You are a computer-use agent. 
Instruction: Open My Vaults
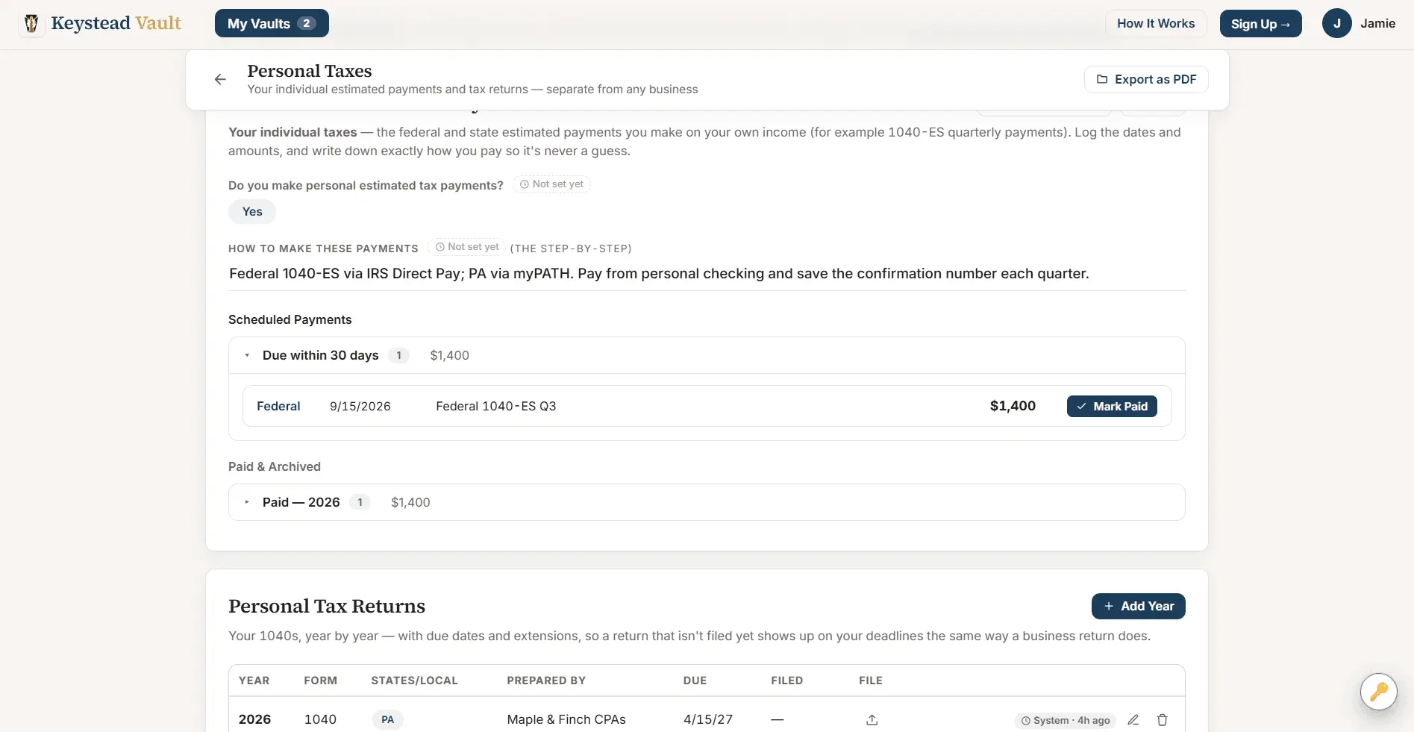click(272, 24)
